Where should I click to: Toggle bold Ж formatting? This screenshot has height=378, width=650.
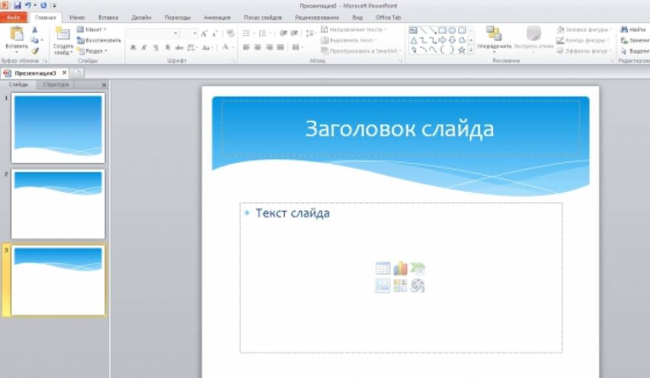click(133, 47)
